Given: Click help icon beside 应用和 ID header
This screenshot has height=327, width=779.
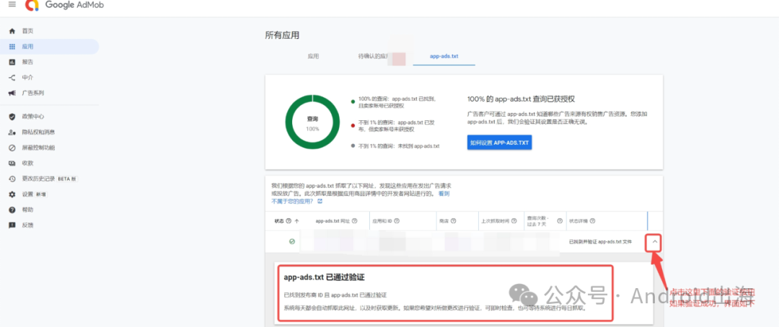Looking at the screenshot, I should 397,221.
